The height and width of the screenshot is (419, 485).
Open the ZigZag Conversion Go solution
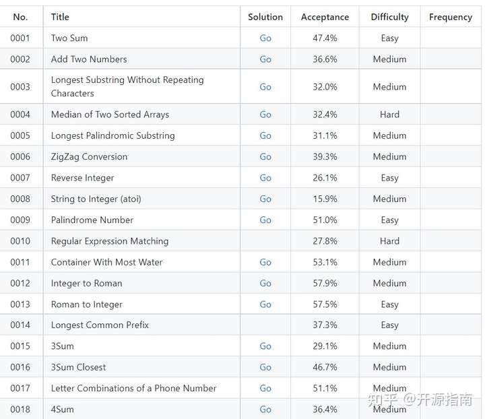(x=265, y=156)
